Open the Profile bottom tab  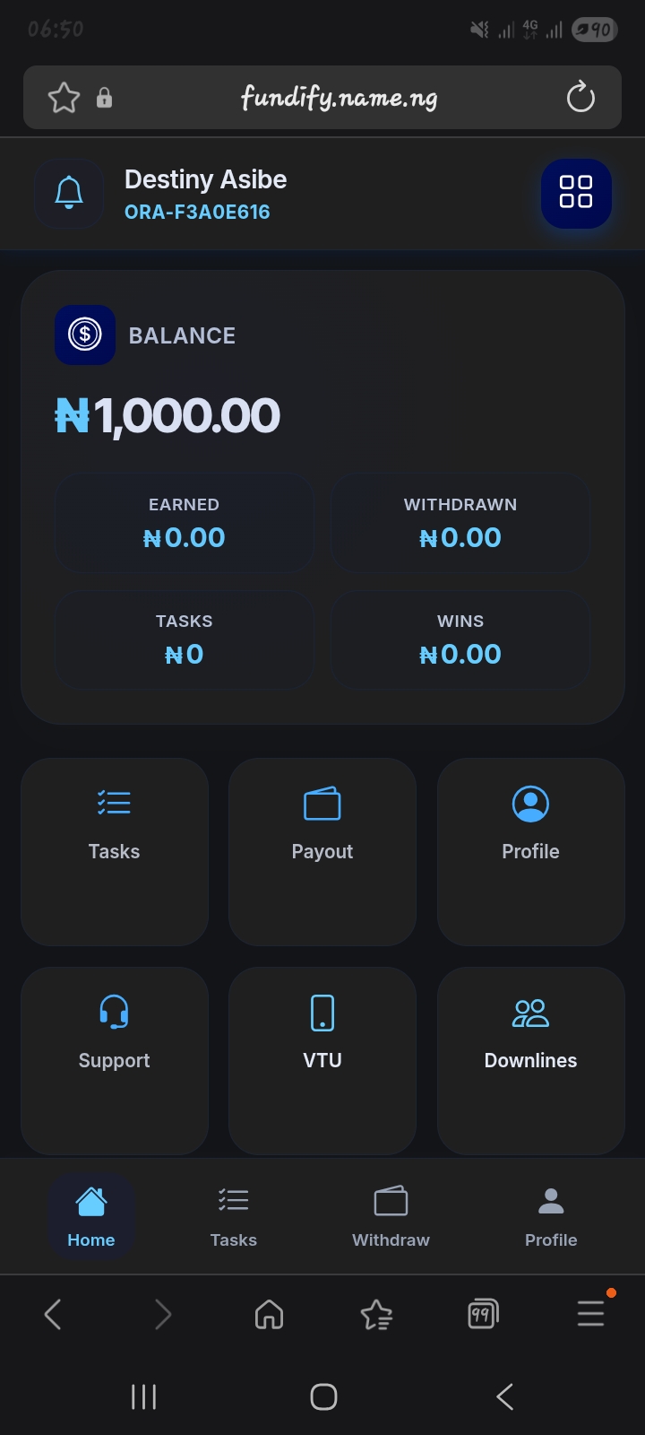pos(551,1216)
